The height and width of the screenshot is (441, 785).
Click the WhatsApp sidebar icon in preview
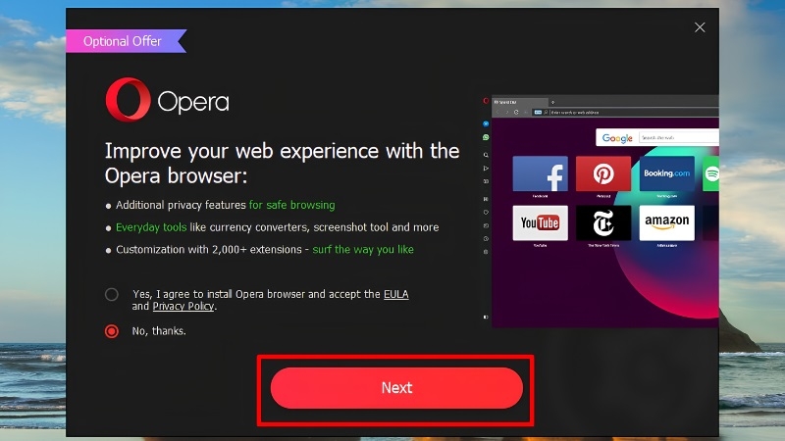pos(486,137)
